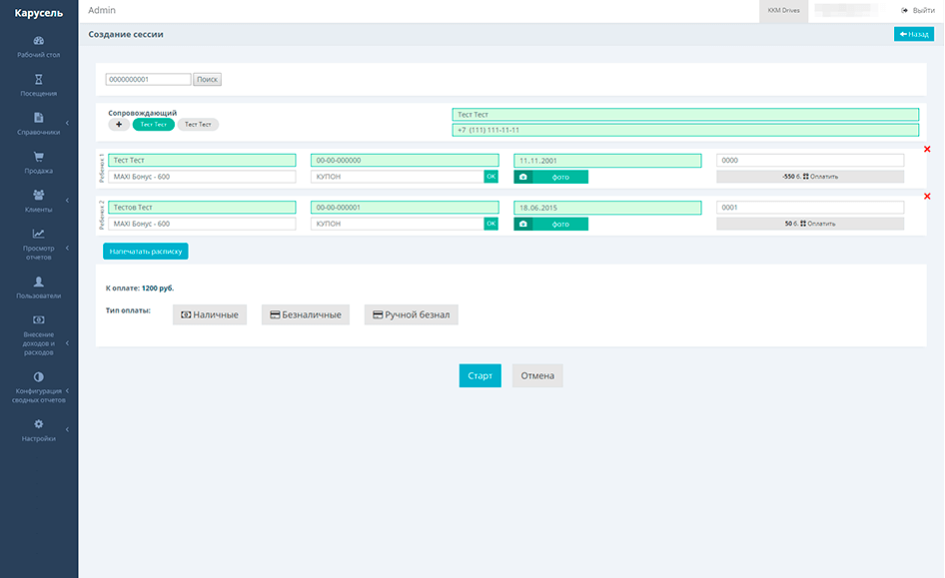This screenshot has width=945, height=578.
Task: Click Напечатать расписку button
Action: pos(146,252)
